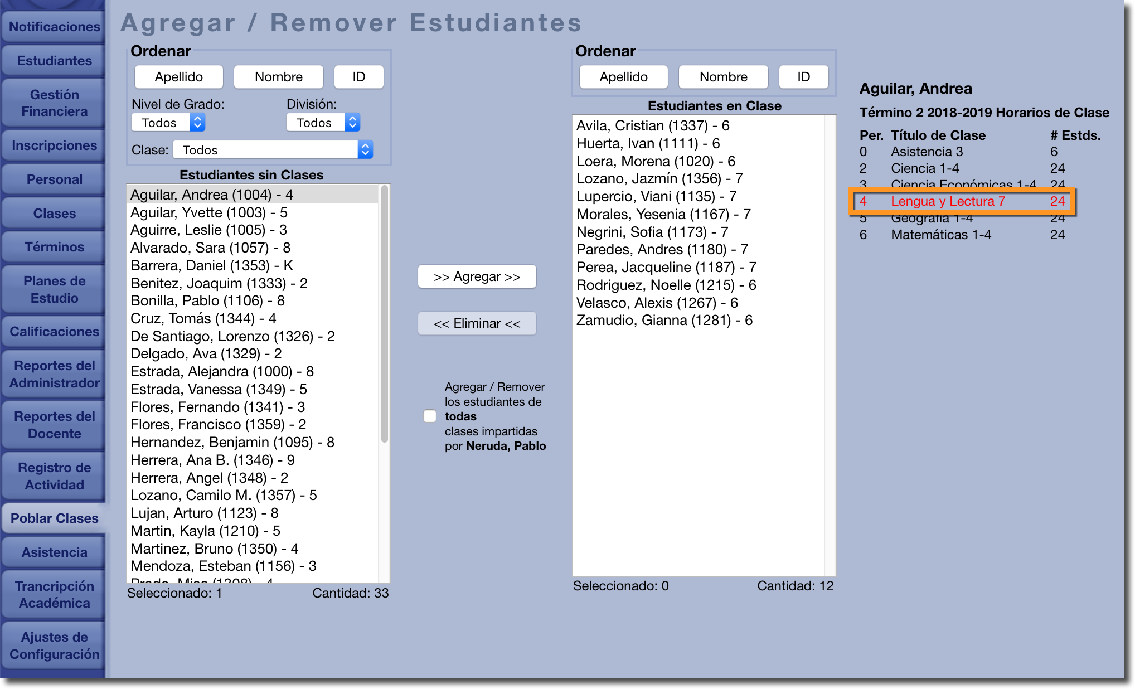Select Zamudio, Gianna (1281) in class list
The image size is (1135, 689).
(664, 321)
